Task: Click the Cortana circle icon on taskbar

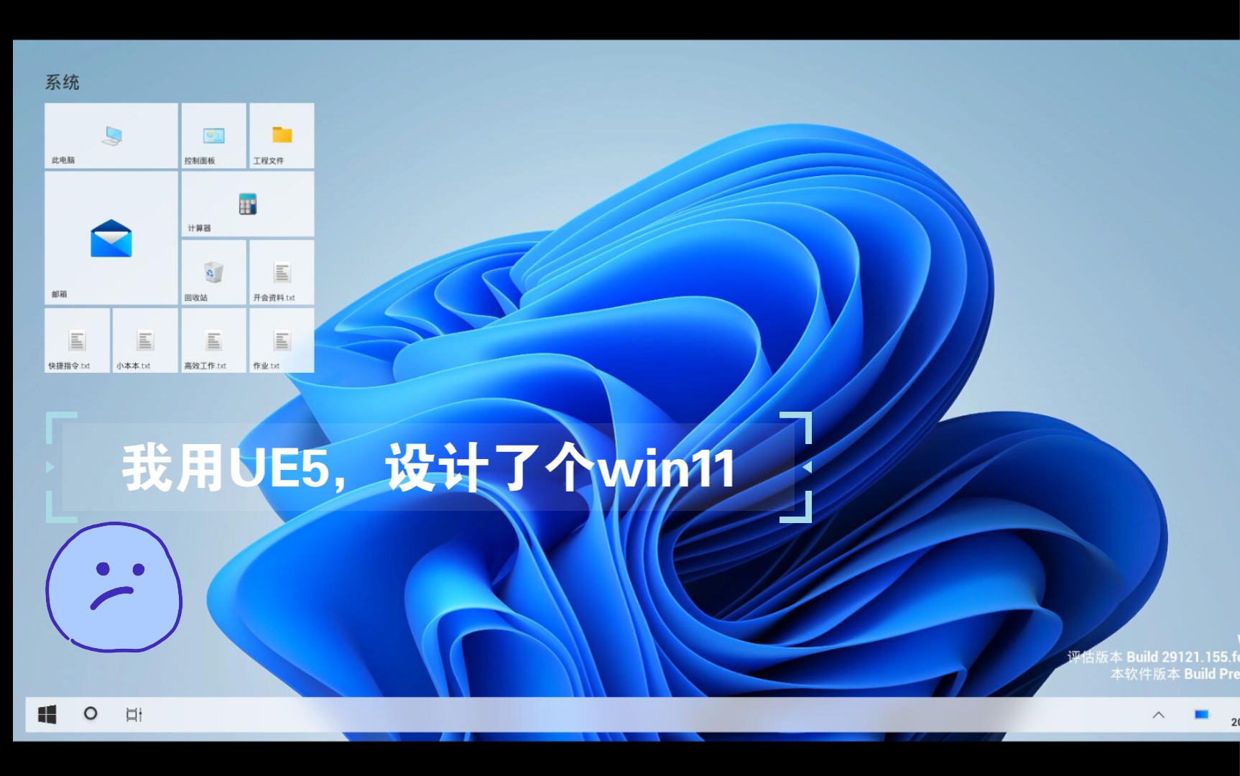Action: coord(91,713)
